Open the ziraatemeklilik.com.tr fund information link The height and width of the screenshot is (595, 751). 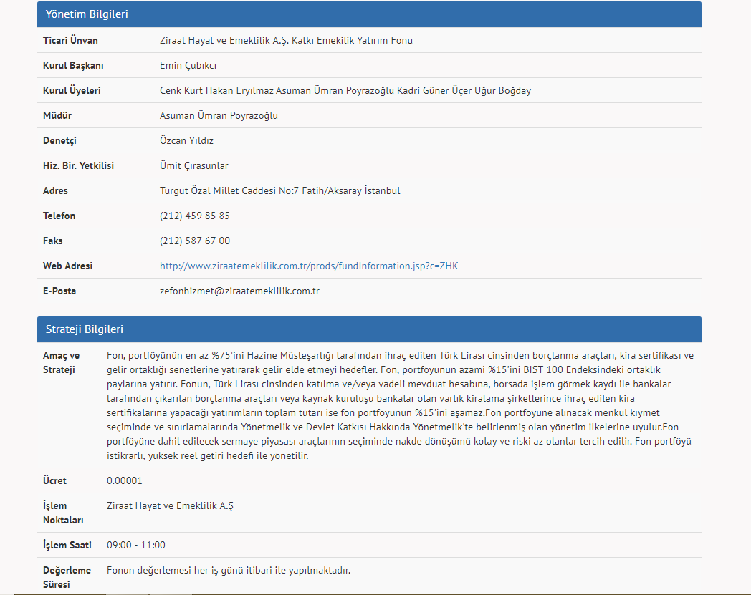pos(309,266)
